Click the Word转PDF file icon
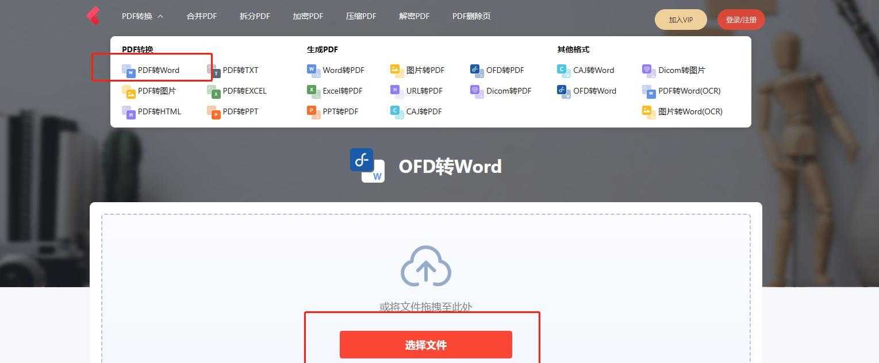This screenshot has width=879, height=363. 313,71
